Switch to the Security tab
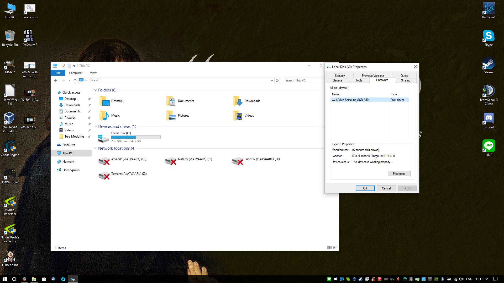The image size is (504, 283). [x=340, y=75]
